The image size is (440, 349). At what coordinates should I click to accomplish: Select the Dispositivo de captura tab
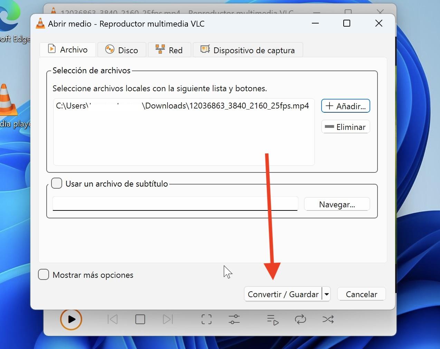(248, 50)
